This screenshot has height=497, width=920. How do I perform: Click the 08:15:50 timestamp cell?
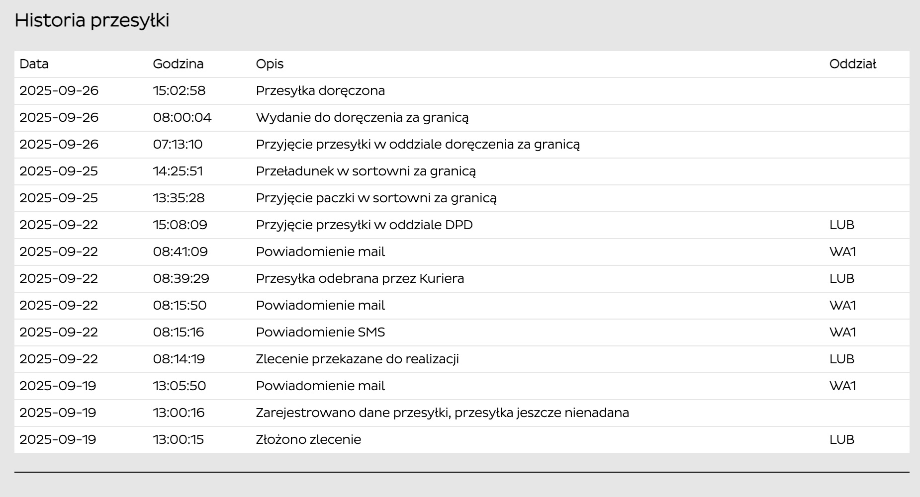coord(180,306)
